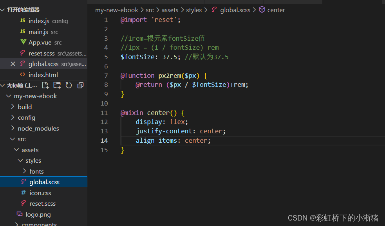Screen dimensions: 385x226
Task: Open reset.scss in open editors list
Action: click(44, 54)
